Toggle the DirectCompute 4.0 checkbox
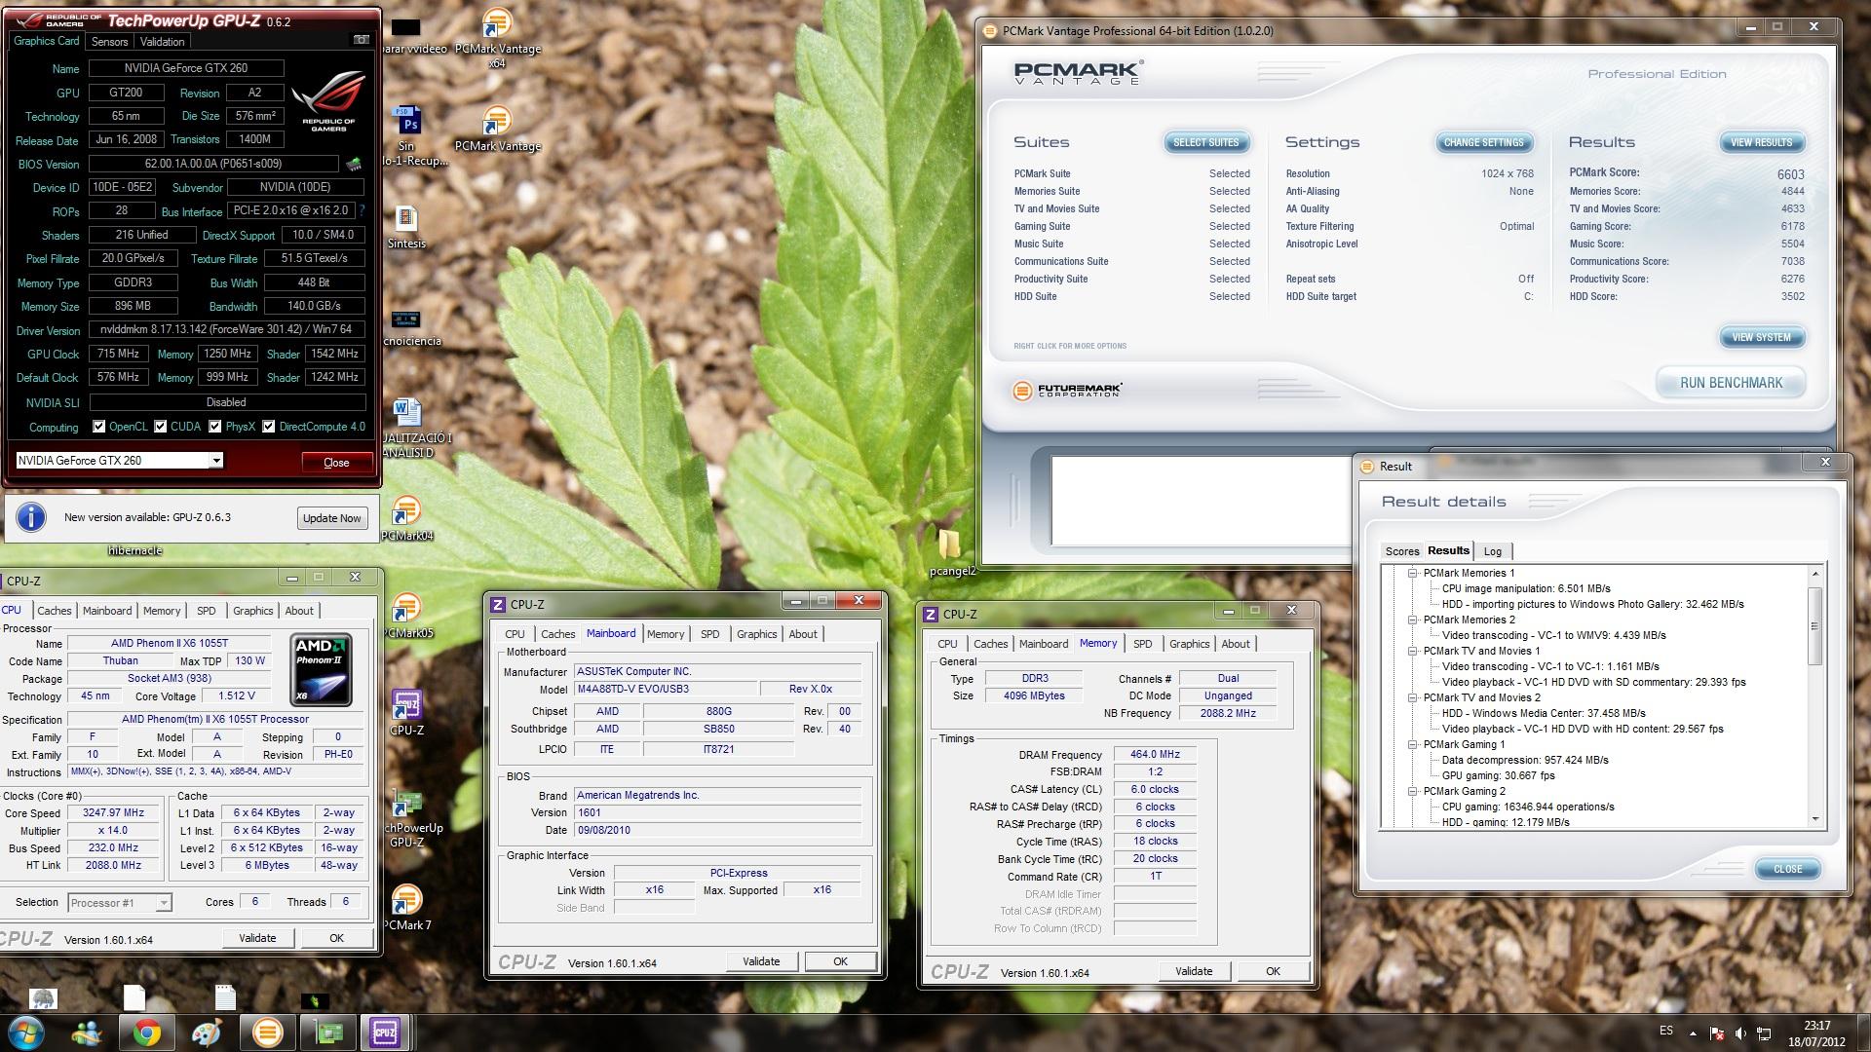The image size is (1871, 1052). click(268, 427)
